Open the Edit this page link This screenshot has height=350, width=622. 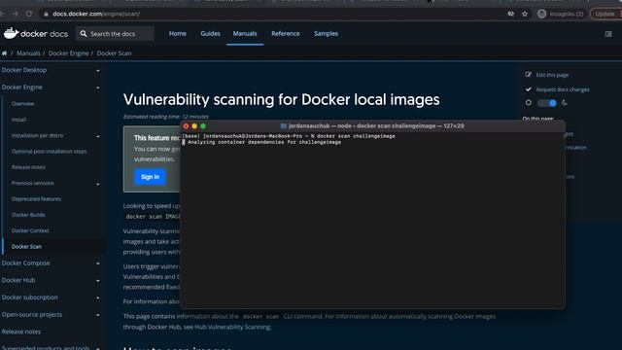pos(552,75)
